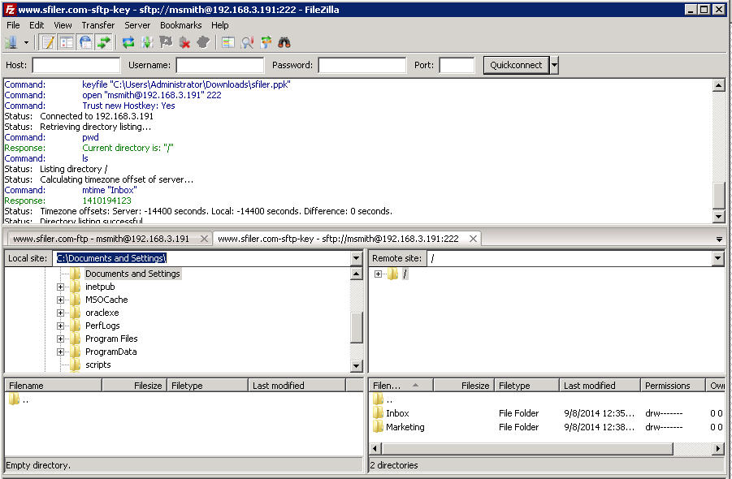Screen dimensions: 732x479
Task: Expand the remote root folder
Action: click(x=378, y=274)
